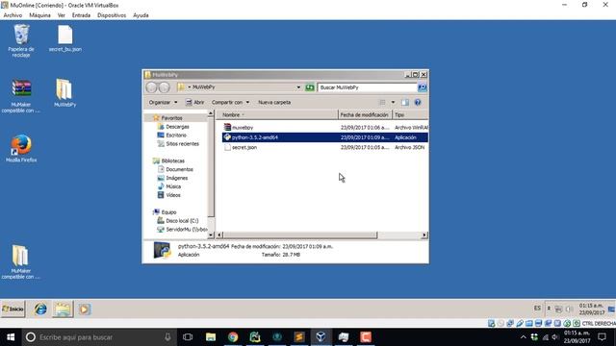This screenshot has width=616, height=346.
Task: Open the Compartir con dropdown
Action: click(x=230, y=103)
